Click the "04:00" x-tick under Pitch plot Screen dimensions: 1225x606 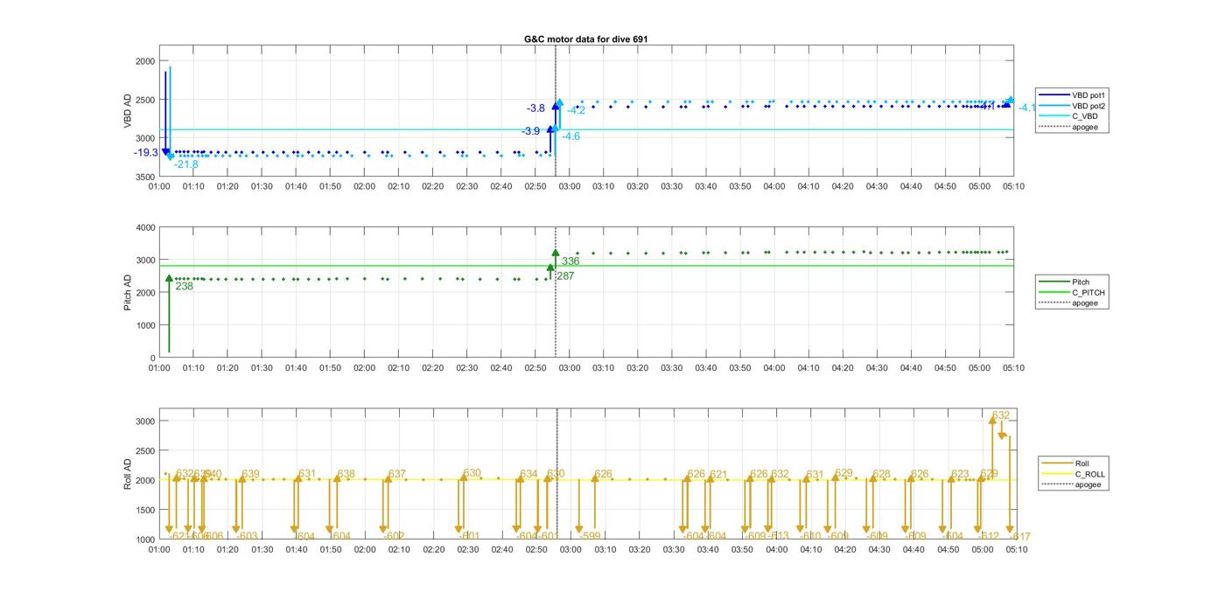coord(774,368)
